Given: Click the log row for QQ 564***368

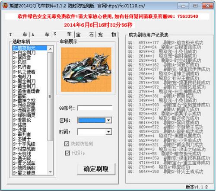Looking at the screenshot, I should click(x=165, y=172).
